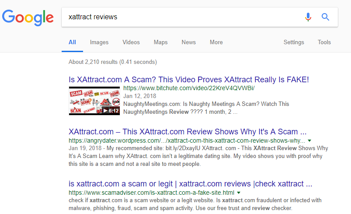The image size is (351, 214).
Task: Click the Google logo
Action: point(28,18)
